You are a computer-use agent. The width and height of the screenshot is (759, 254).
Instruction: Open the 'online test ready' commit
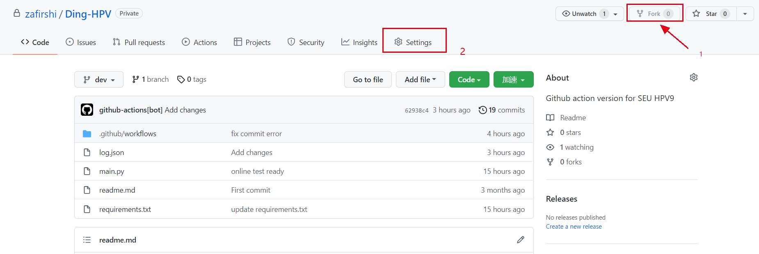[x=257, y=171]
